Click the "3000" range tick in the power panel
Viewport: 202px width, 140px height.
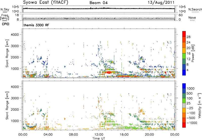coord(15,46)
